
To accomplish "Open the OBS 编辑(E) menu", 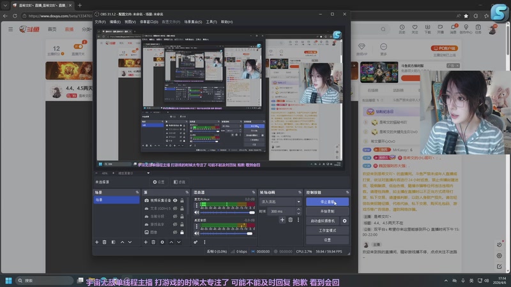I will pos(115,22).
